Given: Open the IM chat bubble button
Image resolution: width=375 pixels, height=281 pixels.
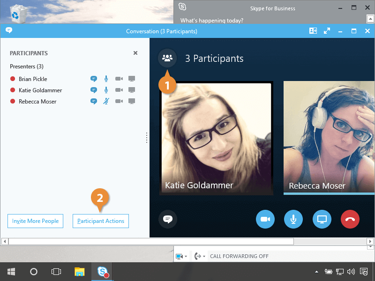Looking at the screenshot, I should (x=167, y=219).
